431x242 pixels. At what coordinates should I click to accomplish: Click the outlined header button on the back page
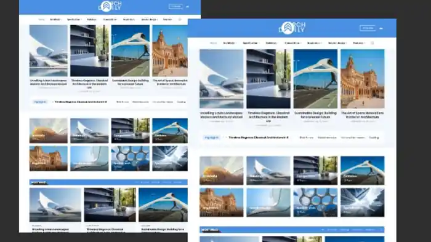pyautogui.click(x=175, y=6)
